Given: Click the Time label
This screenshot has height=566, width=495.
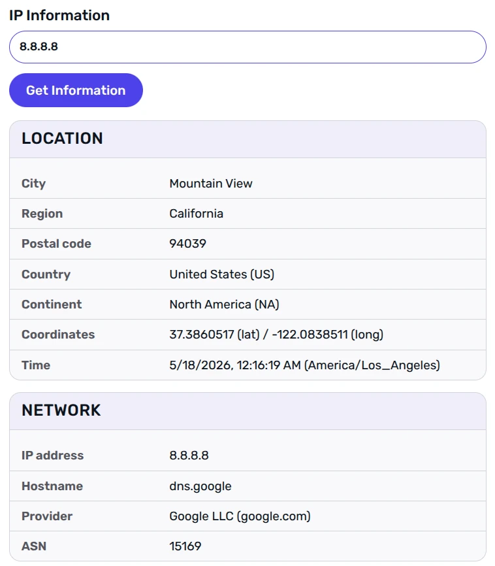Looking at the screenshot, I should 36,365.
